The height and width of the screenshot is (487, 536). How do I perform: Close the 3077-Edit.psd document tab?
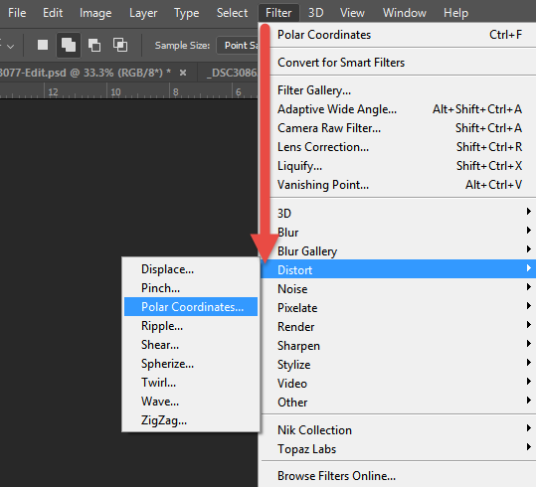point(183,73)
